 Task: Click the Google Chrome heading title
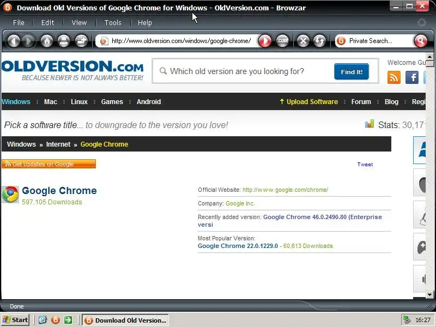59,191
